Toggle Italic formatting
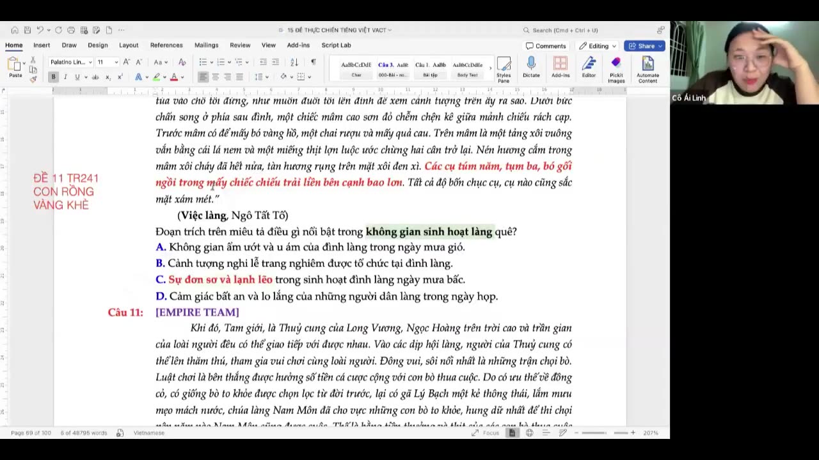This screenshot has height=460, width=819. [x=65, y=77]
